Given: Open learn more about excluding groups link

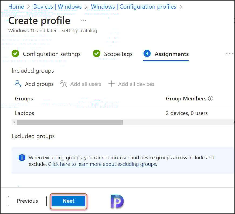Looking at the screenshot, I should 103,164.
